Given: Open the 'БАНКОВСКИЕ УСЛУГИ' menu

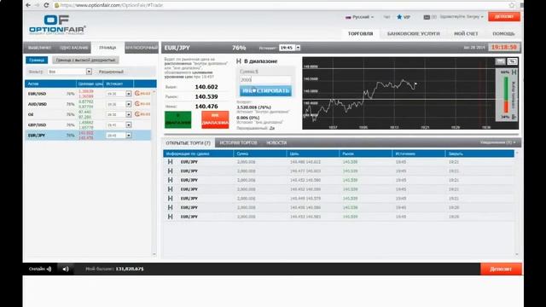Looking at the screenshot, I should click(x=413, y=34).
